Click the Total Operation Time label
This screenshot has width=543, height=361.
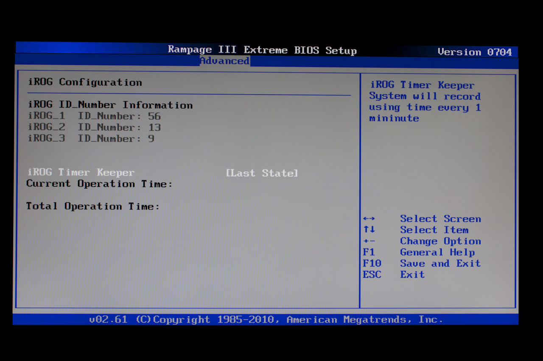[92, 206]
